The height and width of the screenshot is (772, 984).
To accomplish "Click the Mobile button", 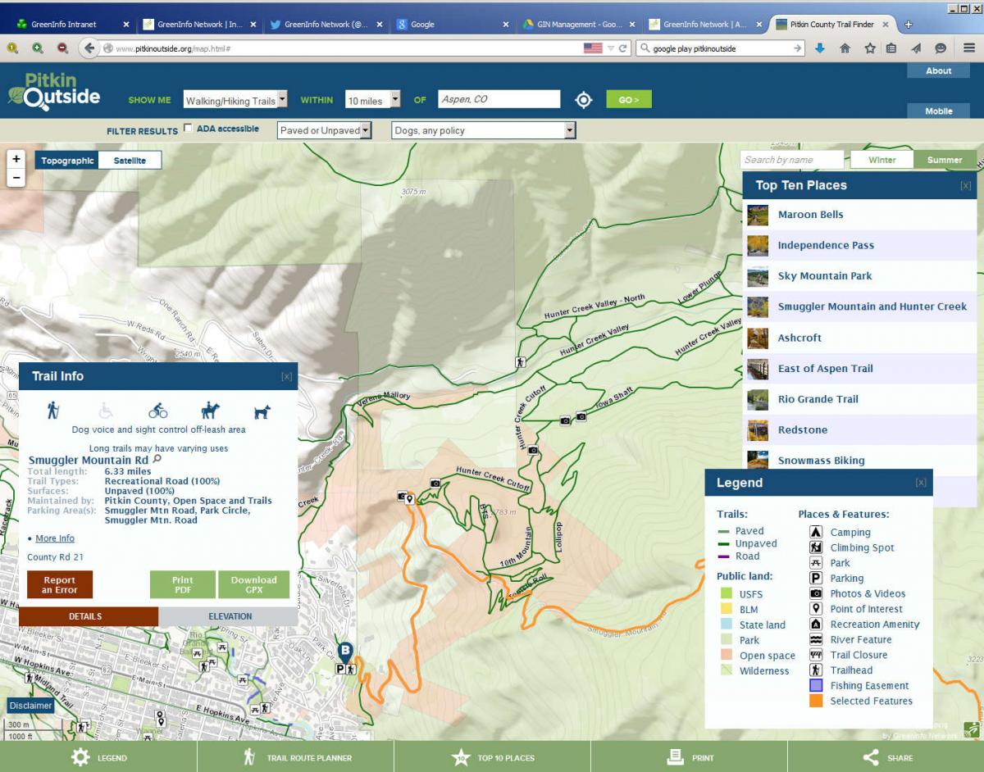I will (x=938, y=111).
